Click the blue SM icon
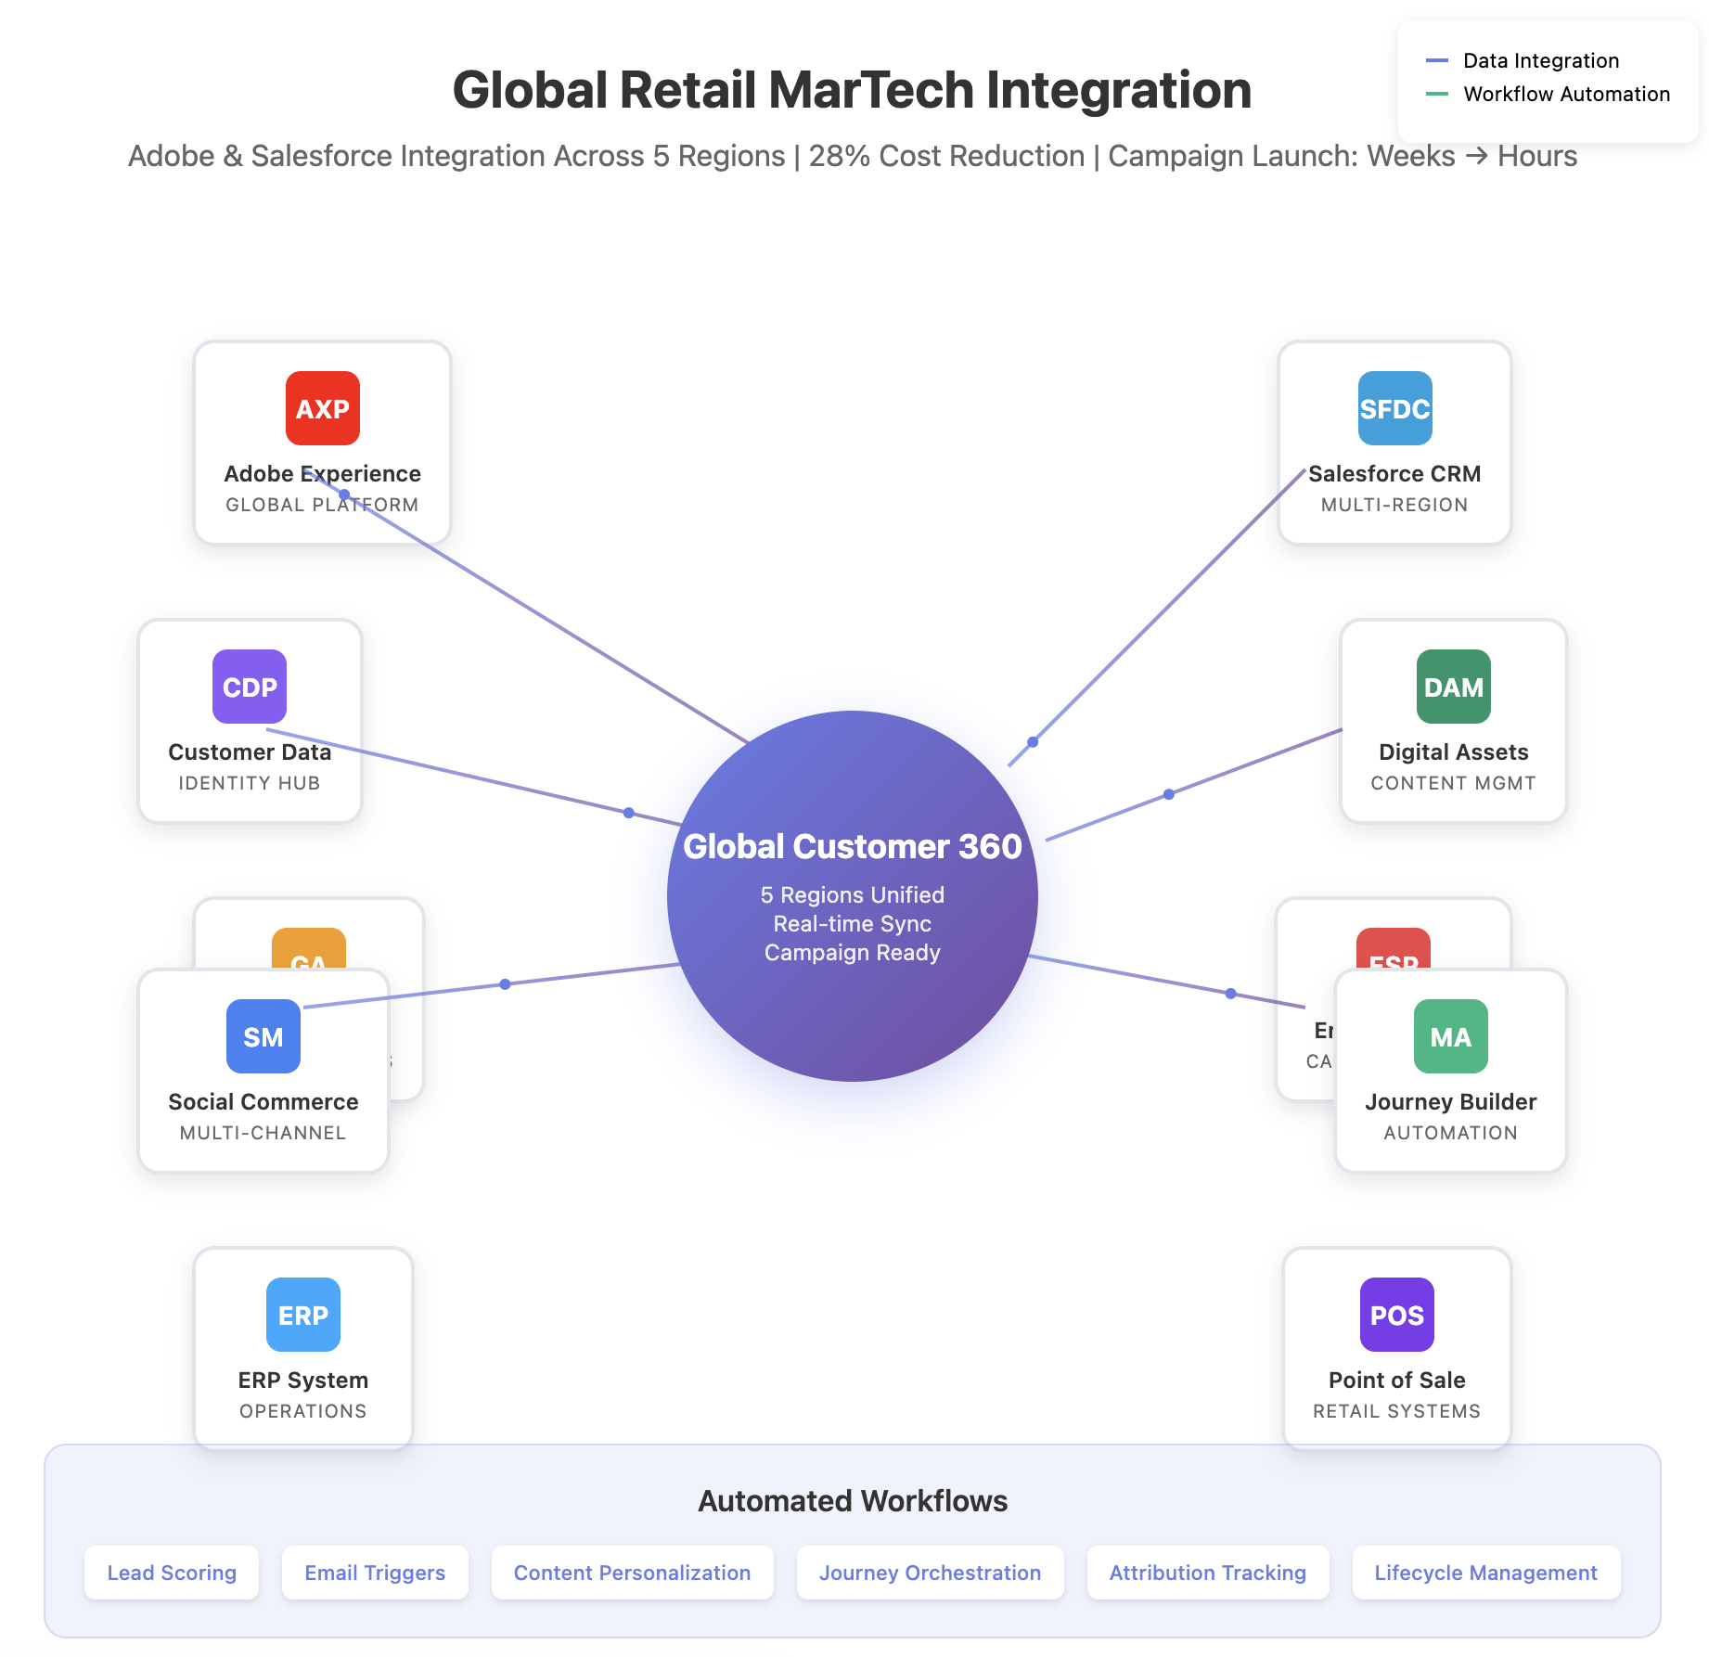The height and width of the screenshot is (1657, 1709). tap(263, 1036)
